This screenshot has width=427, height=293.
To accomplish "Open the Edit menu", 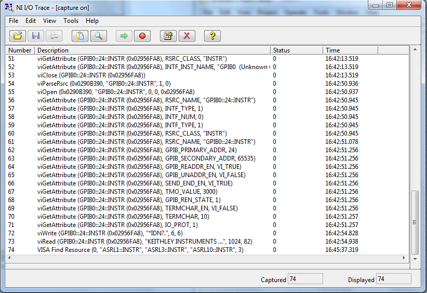I will click(x=31, y=21).
